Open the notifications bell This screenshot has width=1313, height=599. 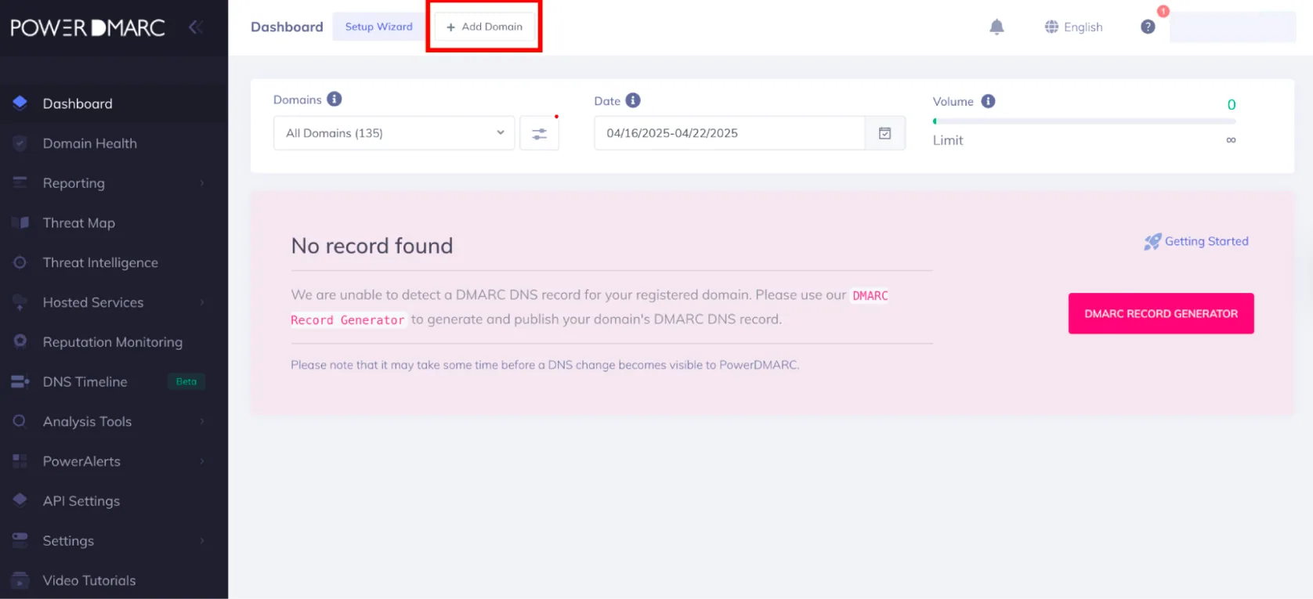[997, 27]
